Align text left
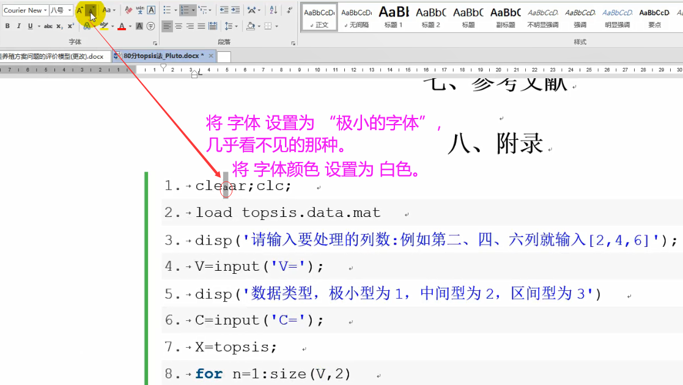The height and width of the screenshot is (385, 683). click(167, 26)
